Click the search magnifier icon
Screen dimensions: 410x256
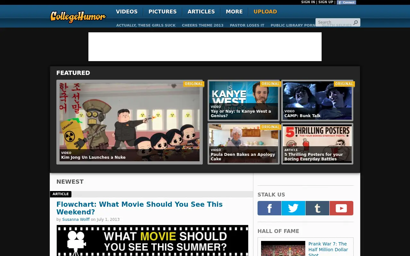pos(356,22)
